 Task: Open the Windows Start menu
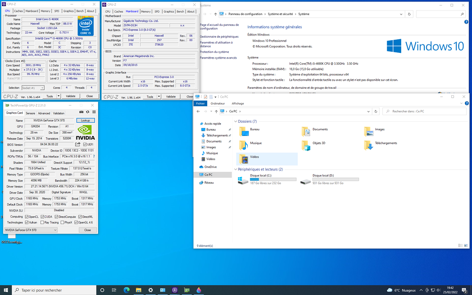pos(6,290)
